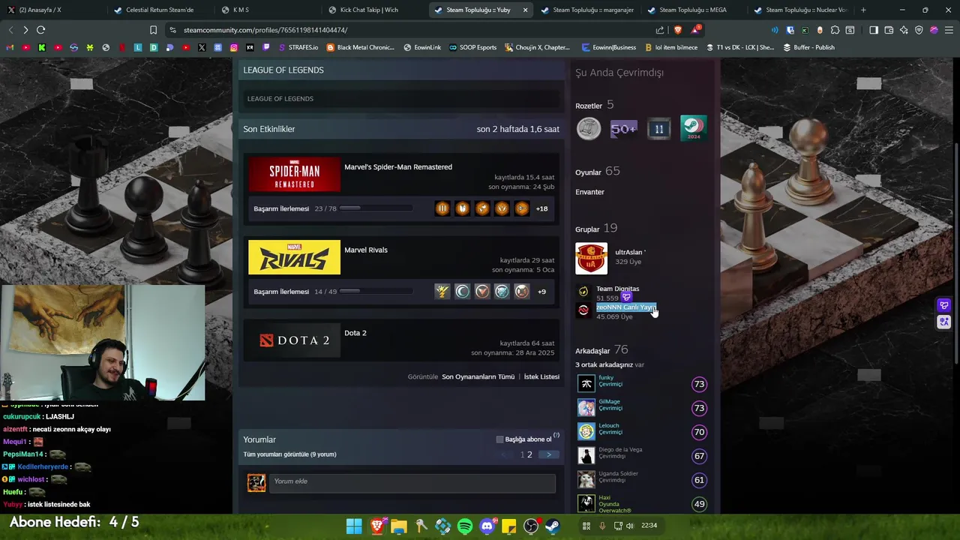Viewport: 960px width, 540px height.
Task: Click the share icon in the address bar
Action: click(660, 30)
